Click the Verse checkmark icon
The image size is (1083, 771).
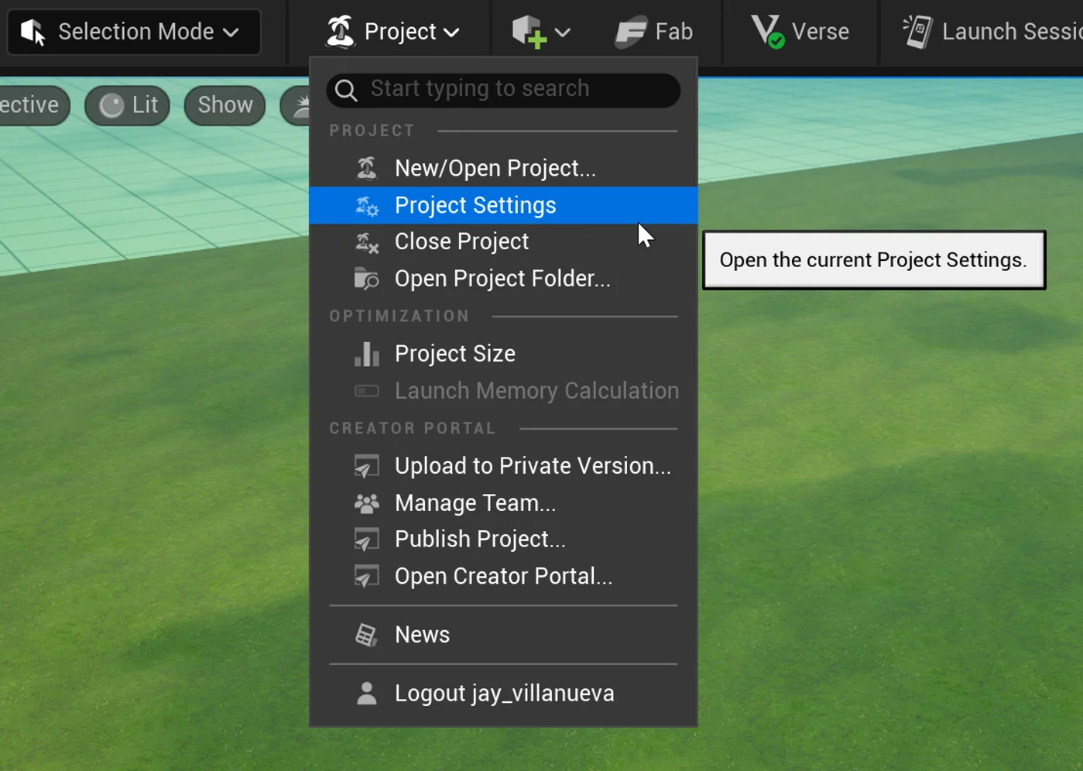point(776,39)
